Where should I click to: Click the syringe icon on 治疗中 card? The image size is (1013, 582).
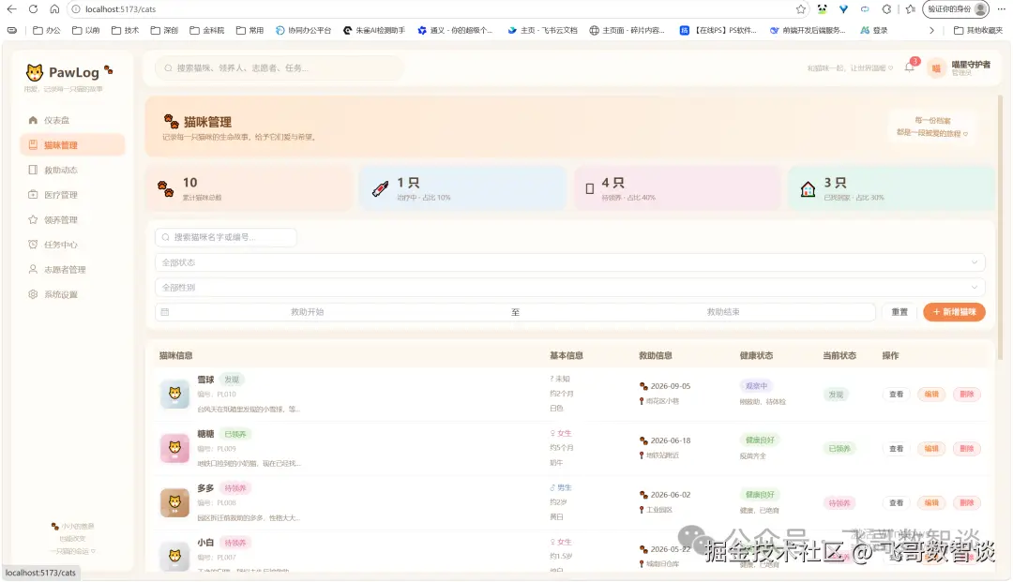click(380, 188)
